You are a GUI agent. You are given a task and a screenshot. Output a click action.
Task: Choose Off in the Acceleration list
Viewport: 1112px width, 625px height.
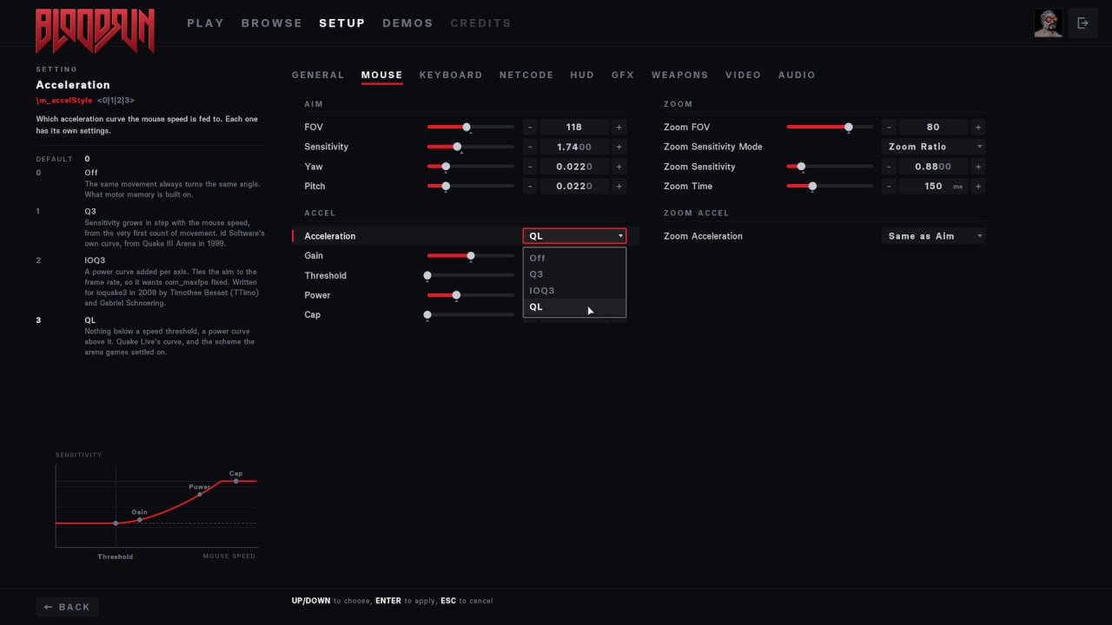[x=574, y=258]
